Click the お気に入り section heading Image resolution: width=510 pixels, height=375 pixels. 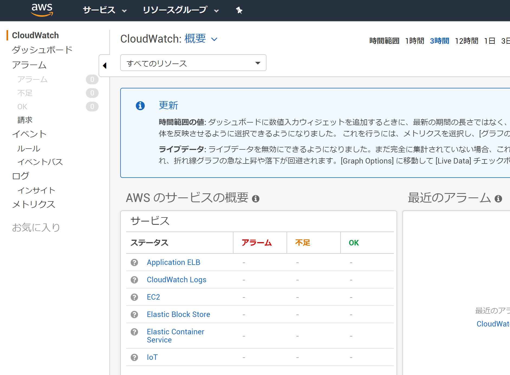(36, 227)
